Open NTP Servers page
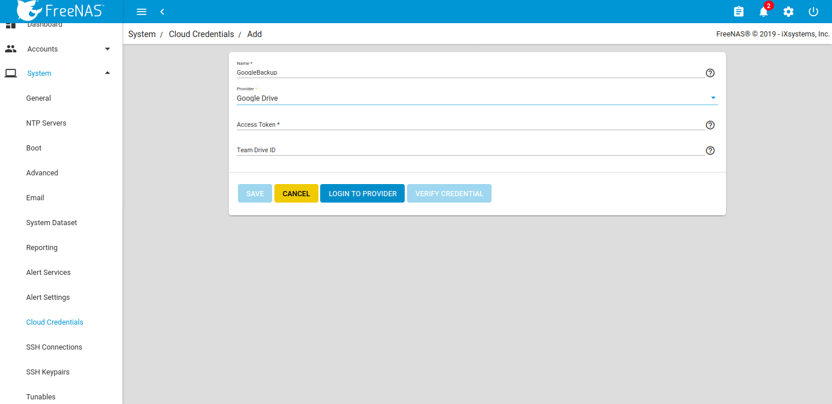Screen dimensions: 832x404 pos(46,123)
